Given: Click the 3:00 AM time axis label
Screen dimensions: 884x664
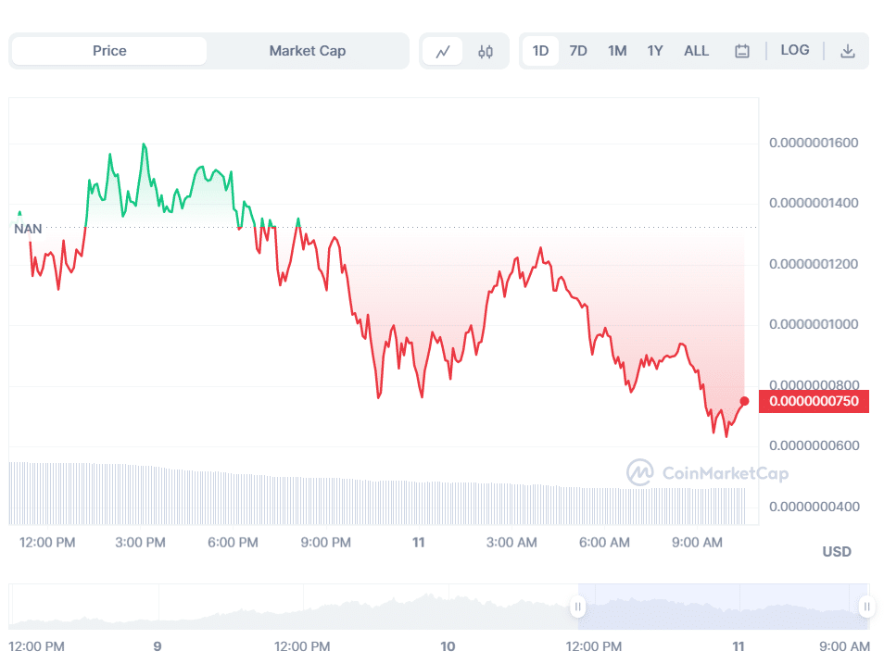Looking at the screenshot, I should click(x=511, y=543).
